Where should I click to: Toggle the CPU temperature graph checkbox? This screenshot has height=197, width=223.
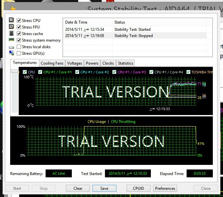(x=25, y=72)
